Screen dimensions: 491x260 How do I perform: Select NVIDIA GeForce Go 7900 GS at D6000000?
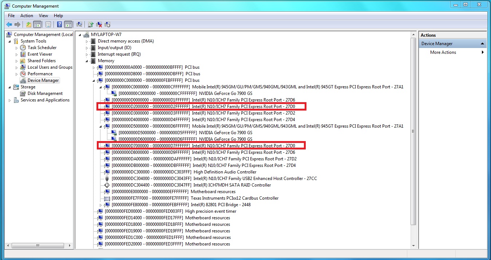(185, 139)
